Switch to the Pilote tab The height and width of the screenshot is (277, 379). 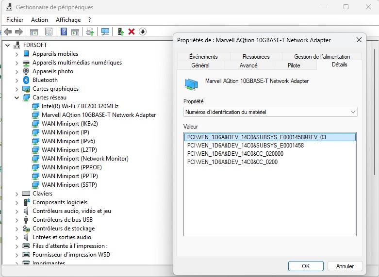pos(294,65)
